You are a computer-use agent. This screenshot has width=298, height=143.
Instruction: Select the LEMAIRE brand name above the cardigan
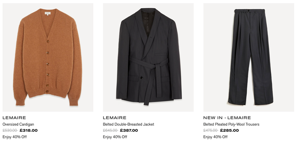pos(14,118)
